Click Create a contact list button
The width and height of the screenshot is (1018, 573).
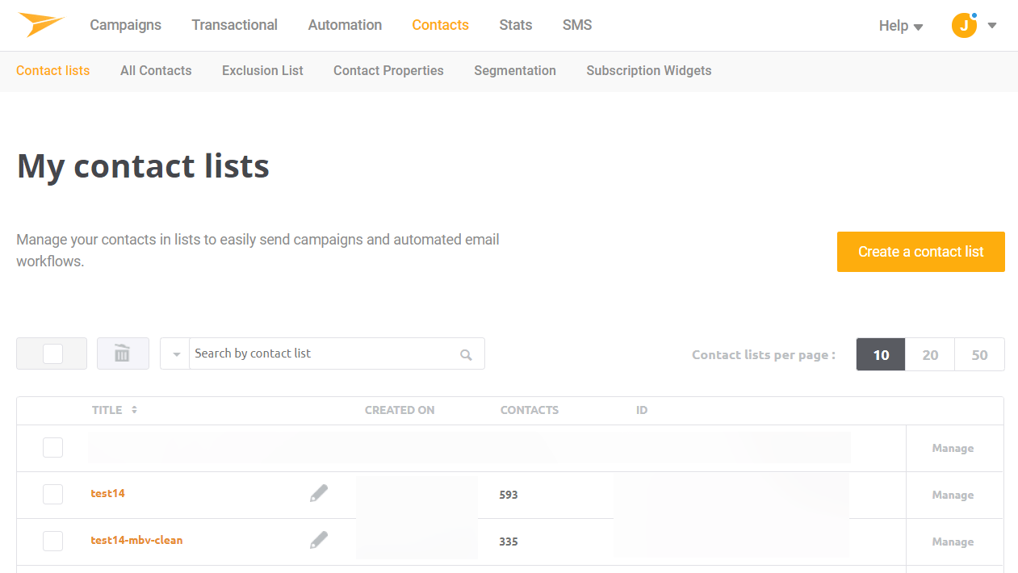[921, 252]
